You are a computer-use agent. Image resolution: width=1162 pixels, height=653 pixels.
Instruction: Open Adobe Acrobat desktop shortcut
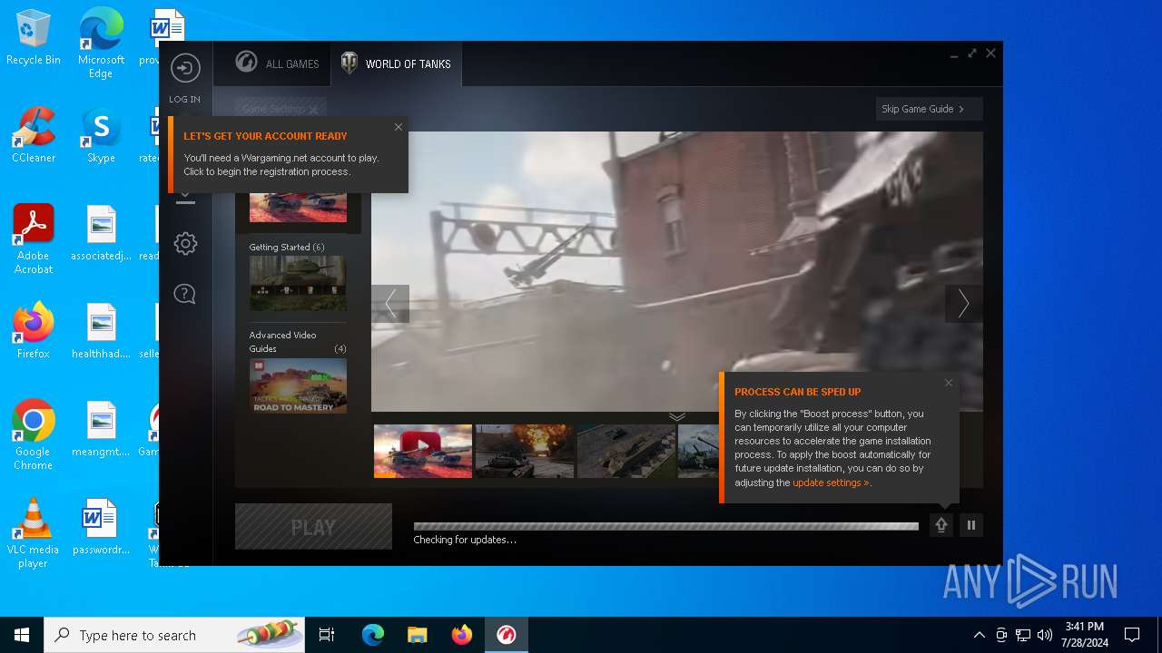click(x=34, y=239)
